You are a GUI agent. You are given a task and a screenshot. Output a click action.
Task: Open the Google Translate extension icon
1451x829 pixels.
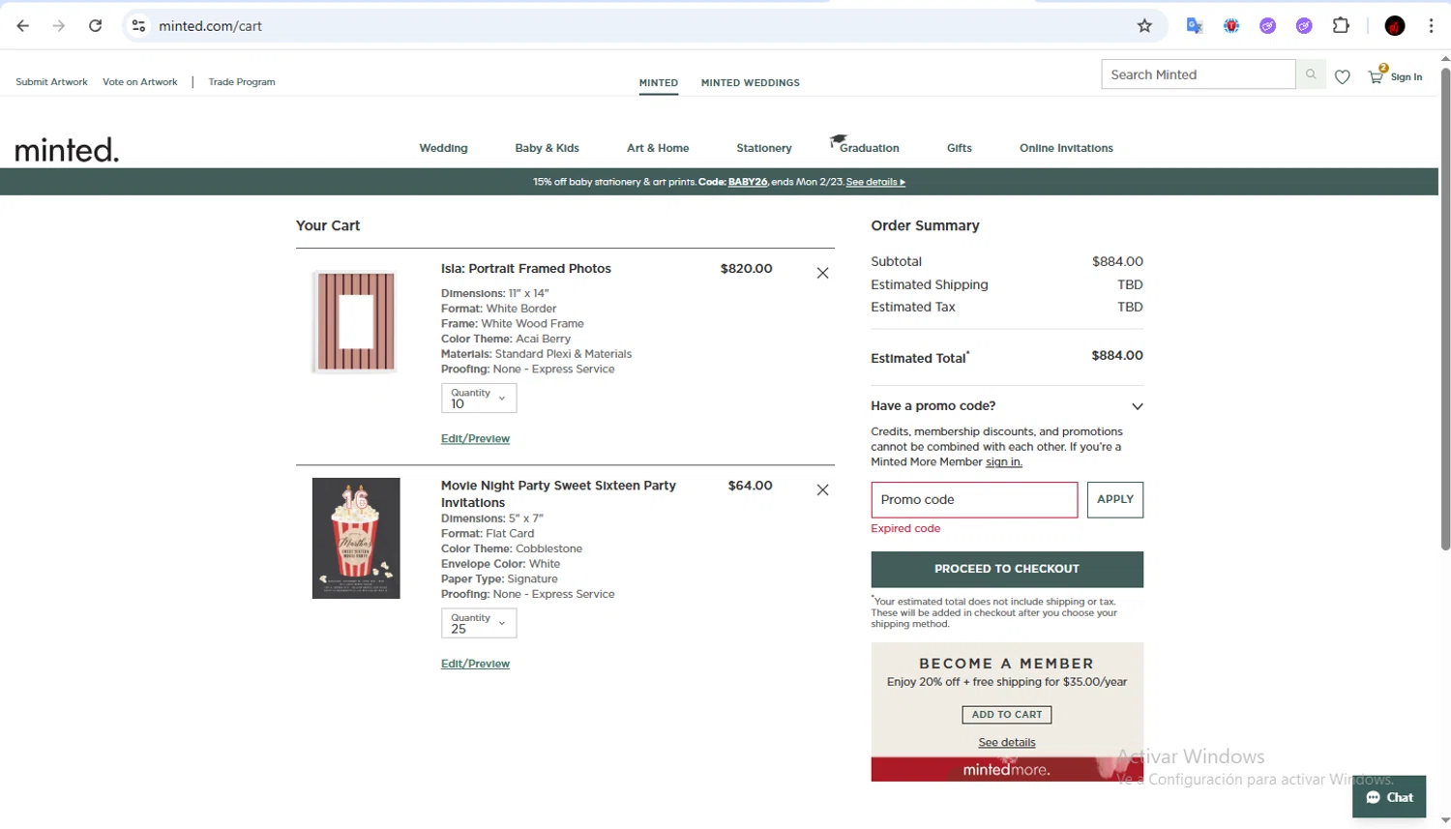coord(1195,26)
